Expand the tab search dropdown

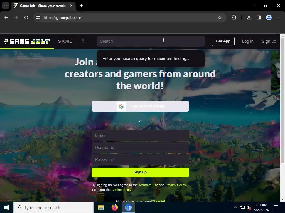6,6
